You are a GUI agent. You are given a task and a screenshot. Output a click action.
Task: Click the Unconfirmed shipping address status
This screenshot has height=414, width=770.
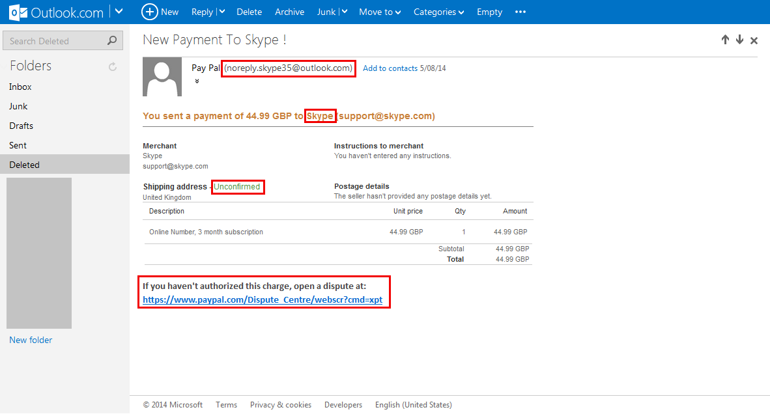(236, 187)
